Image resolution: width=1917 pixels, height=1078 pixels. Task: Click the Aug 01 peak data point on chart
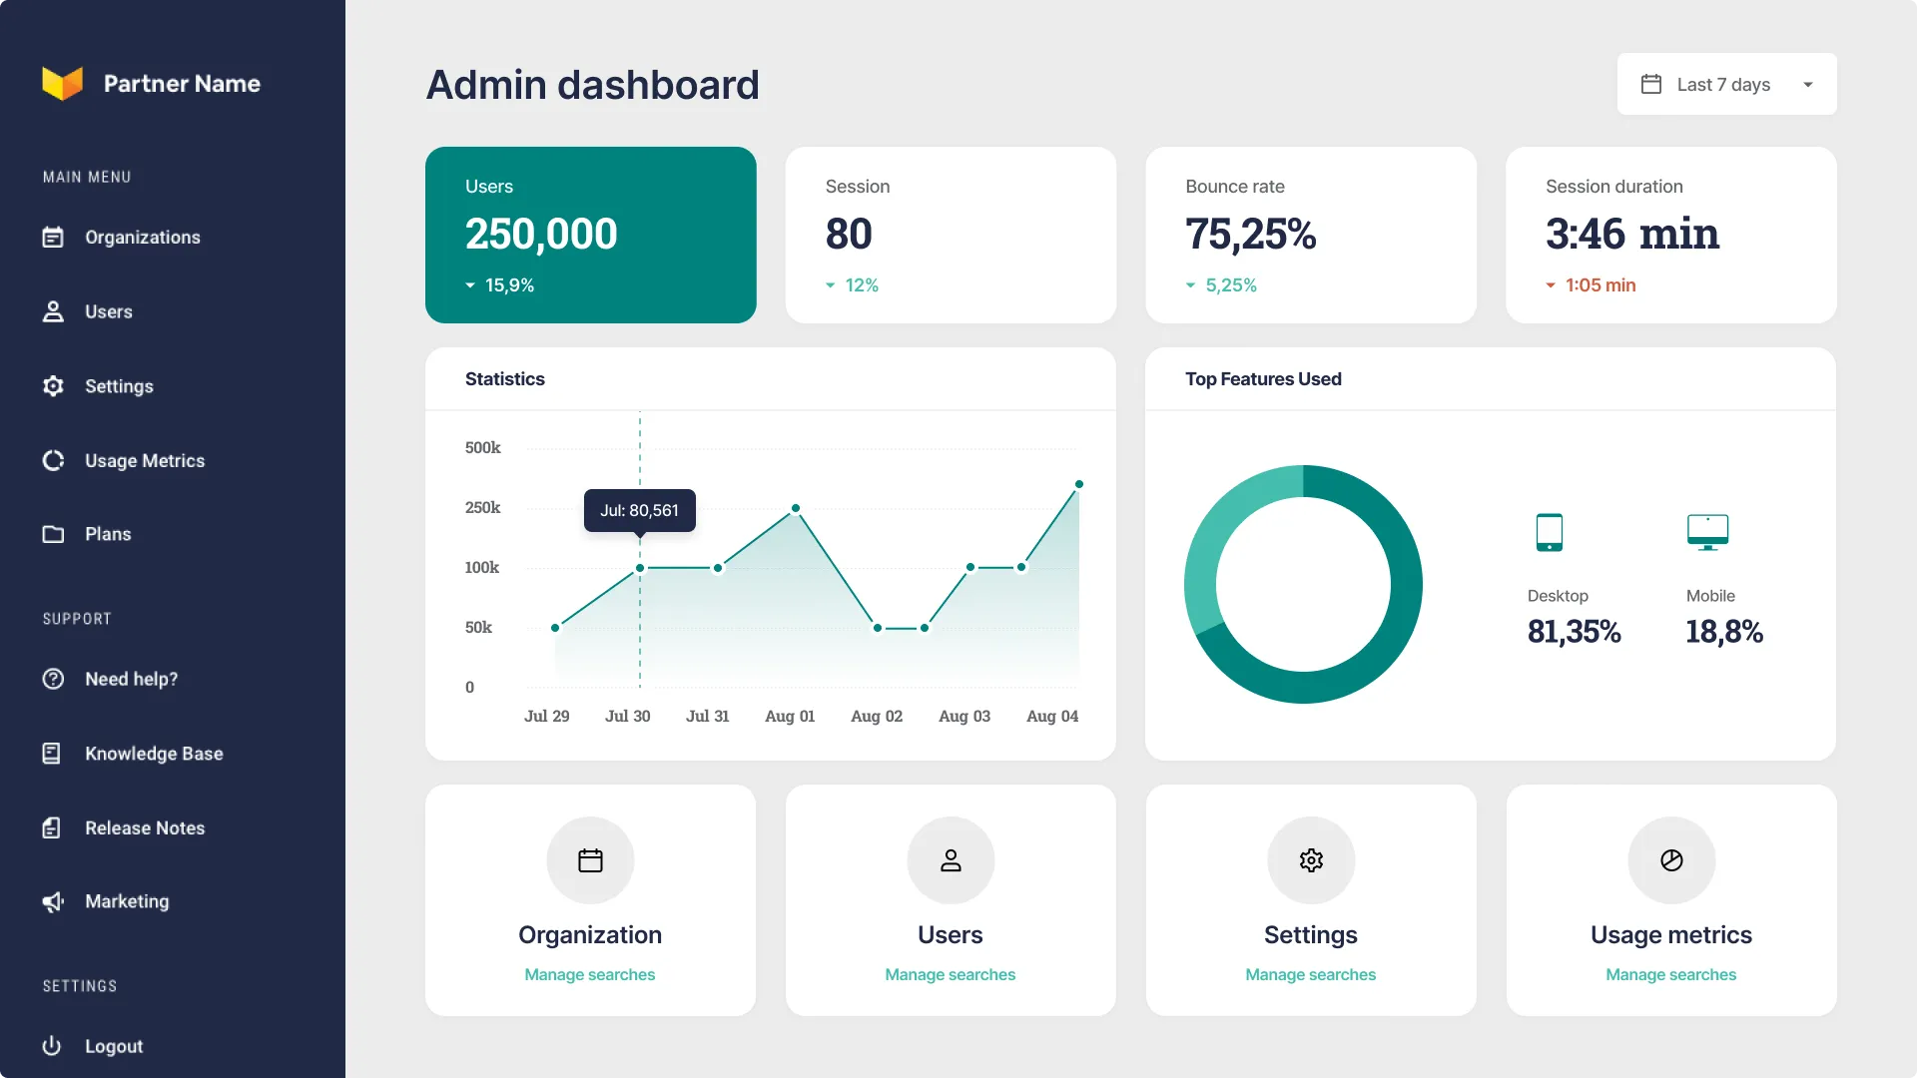796,508
